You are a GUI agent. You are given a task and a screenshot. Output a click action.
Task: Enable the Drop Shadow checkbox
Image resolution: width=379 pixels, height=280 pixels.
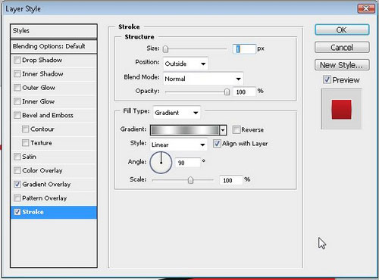click(17, 60)
